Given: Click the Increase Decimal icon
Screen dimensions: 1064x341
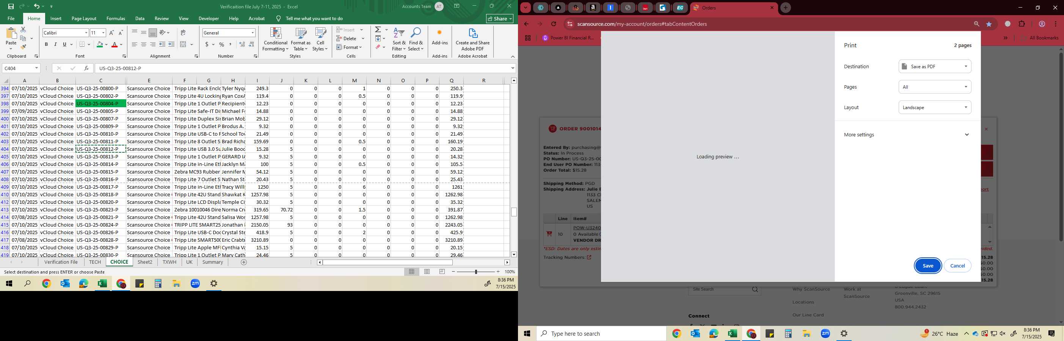Looking at the screenshot, I should pos(242,45).
